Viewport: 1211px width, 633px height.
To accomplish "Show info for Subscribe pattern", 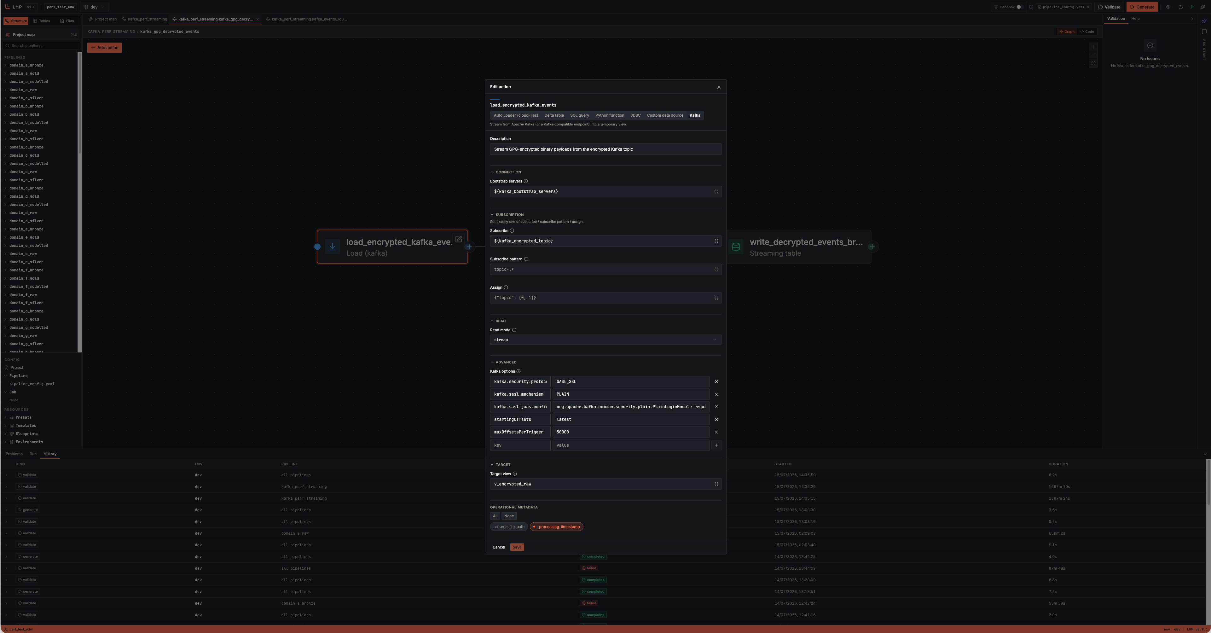I will click(525, 259).
